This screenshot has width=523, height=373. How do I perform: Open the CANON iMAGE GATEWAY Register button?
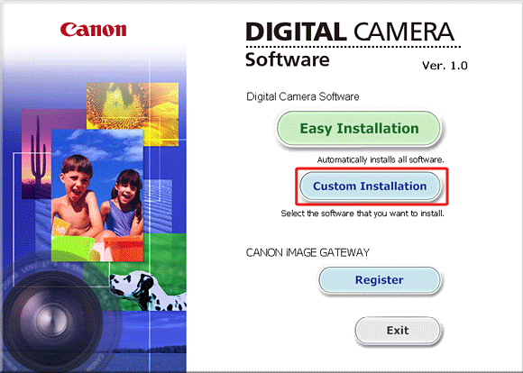[380, 280]
